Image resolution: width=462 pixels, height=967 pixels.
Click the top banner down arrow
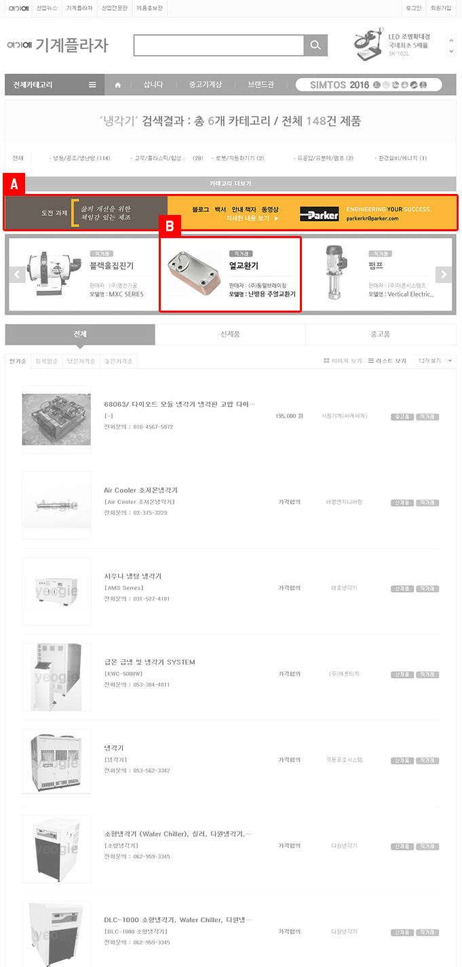451,51
